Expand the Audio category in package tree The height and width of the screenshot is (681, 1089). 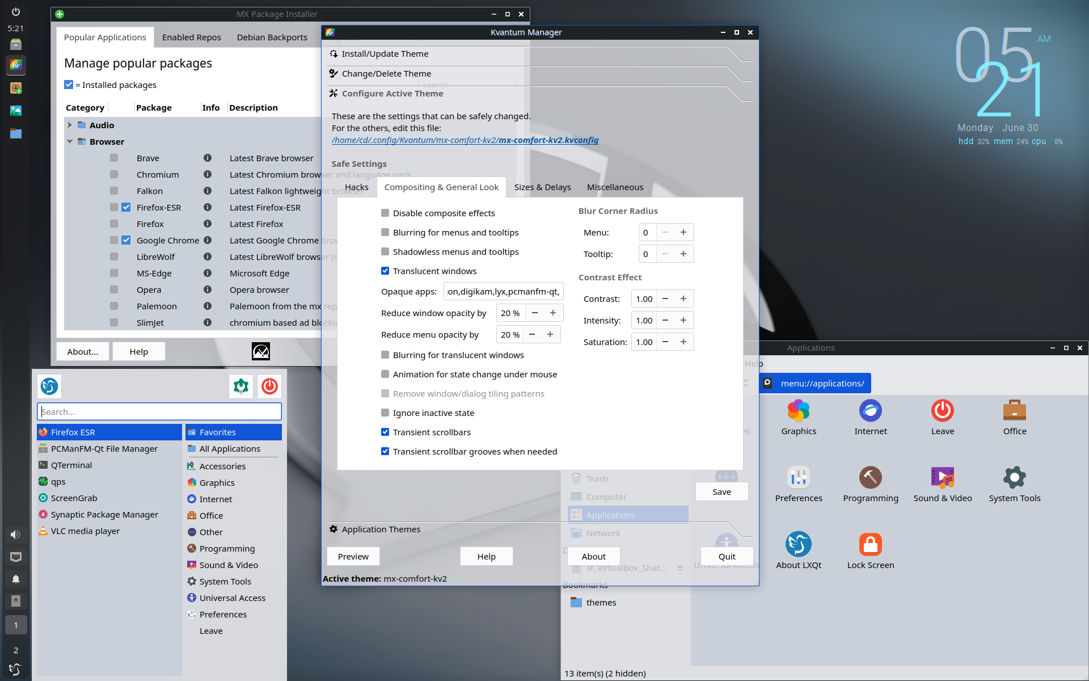pos(70,125)
